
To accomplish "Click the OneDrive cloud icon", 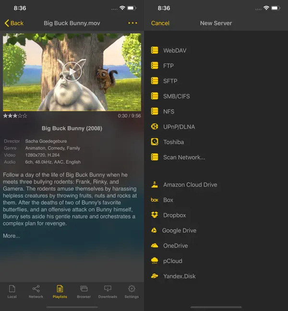I will (155, 245).
